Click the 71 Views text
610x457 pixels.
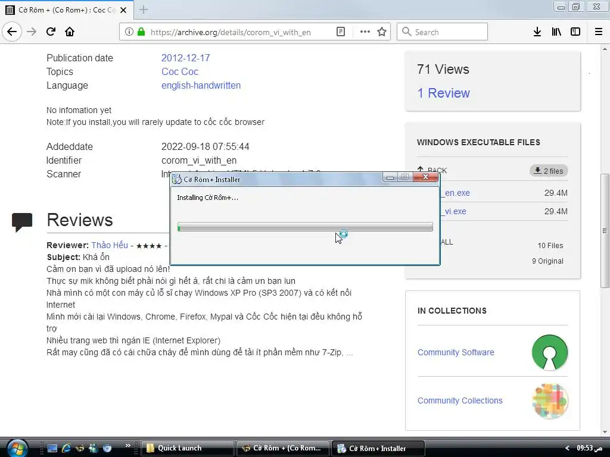[443, 69]
